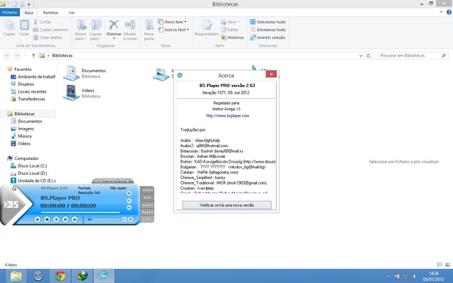Click Selecionar tudo
The image size is (453, 283).
268,22
